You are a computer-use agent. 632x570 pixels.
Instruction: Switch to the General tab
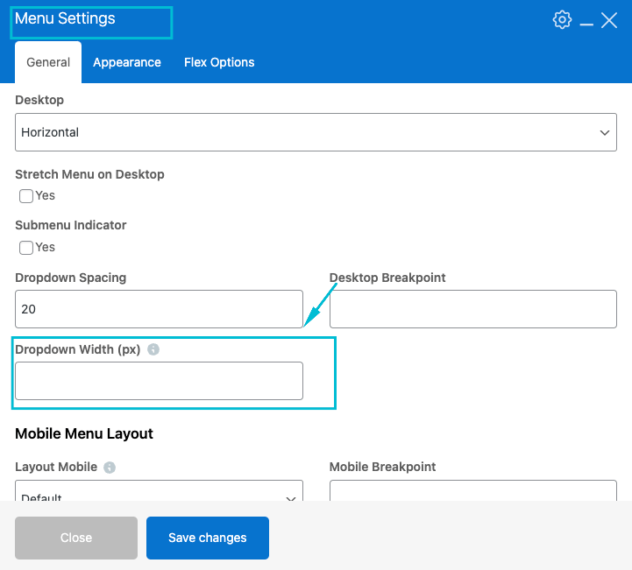coord(48,62)
